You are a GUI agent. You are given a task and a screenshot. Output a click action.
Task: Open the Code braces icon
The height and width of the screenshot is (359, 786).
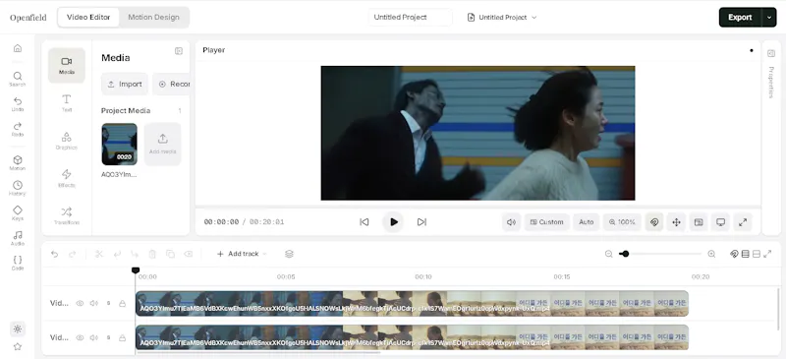(x=18, y=263)
